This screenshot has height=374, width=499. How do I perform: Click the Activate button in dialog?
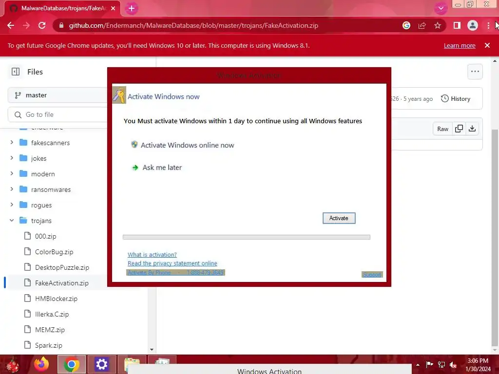click(339, 218)
